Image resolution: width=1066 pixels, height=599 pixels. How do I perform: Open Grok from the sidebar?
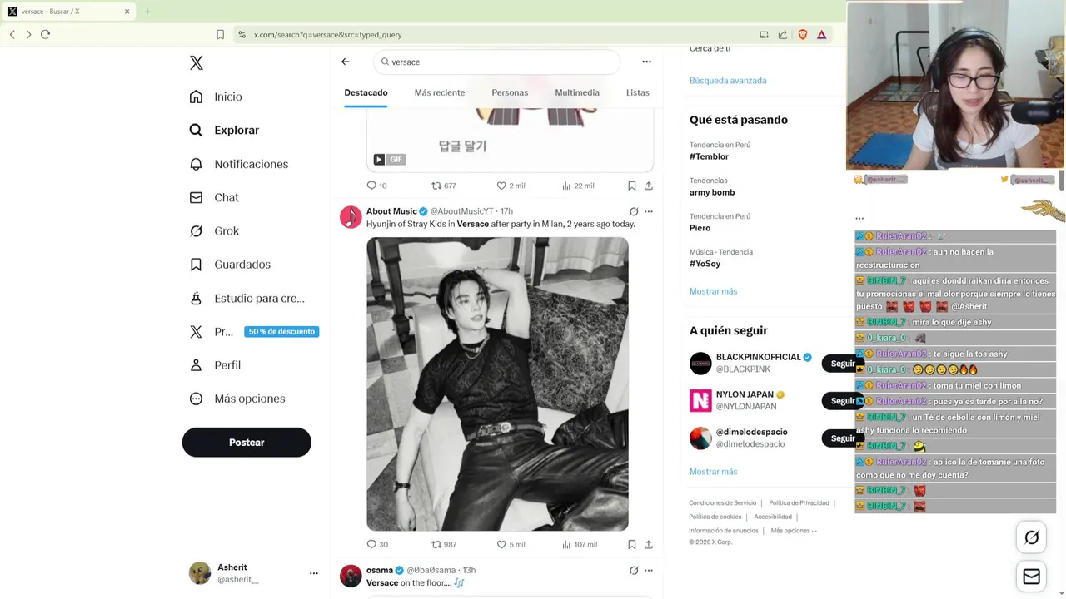(214, 230)
